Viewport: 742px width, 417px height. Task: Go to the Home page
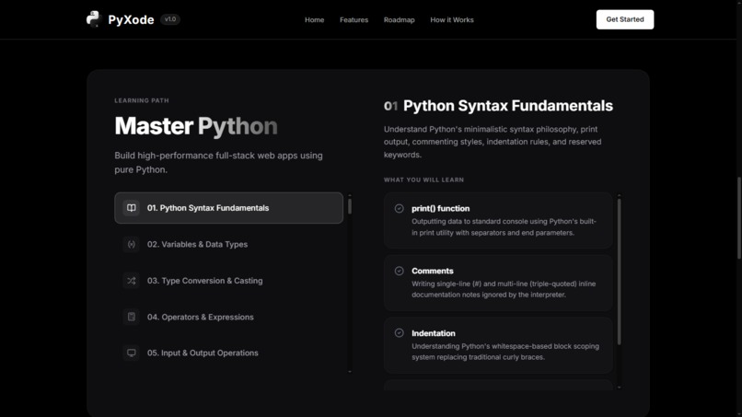[x=314, y=20]
